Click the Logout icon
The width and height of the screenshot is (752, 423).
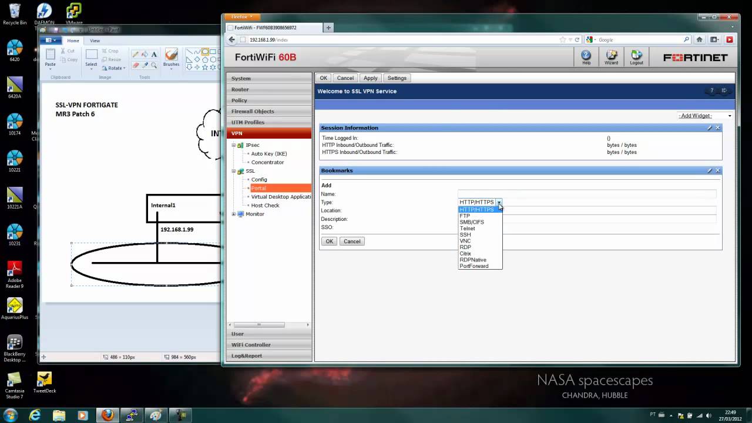pos(636,56)
